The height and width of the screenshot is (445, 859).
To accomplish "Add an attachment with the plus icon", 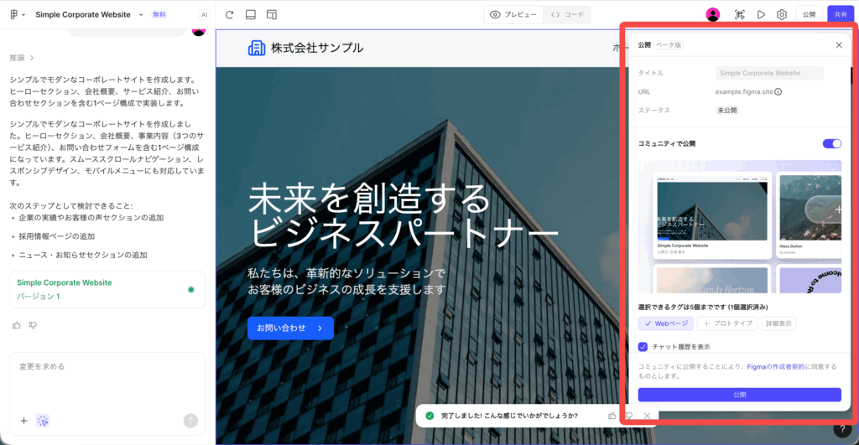I will pyautogui.click(x=23, y=421).
